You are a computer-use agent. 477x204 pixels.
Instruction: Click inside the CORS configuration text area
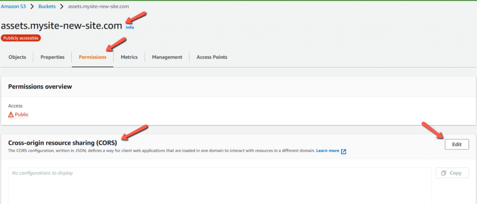coord(220,185)
